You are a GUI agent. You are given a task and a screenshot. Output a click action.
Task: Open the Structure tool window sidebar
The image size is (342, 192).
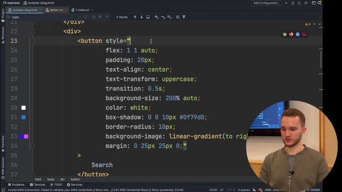tap(3, 35)
